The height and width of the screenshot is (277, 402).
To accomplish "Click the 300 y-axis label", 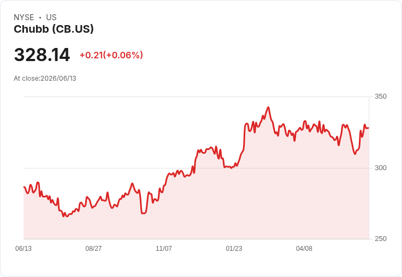I will (381, 168).
